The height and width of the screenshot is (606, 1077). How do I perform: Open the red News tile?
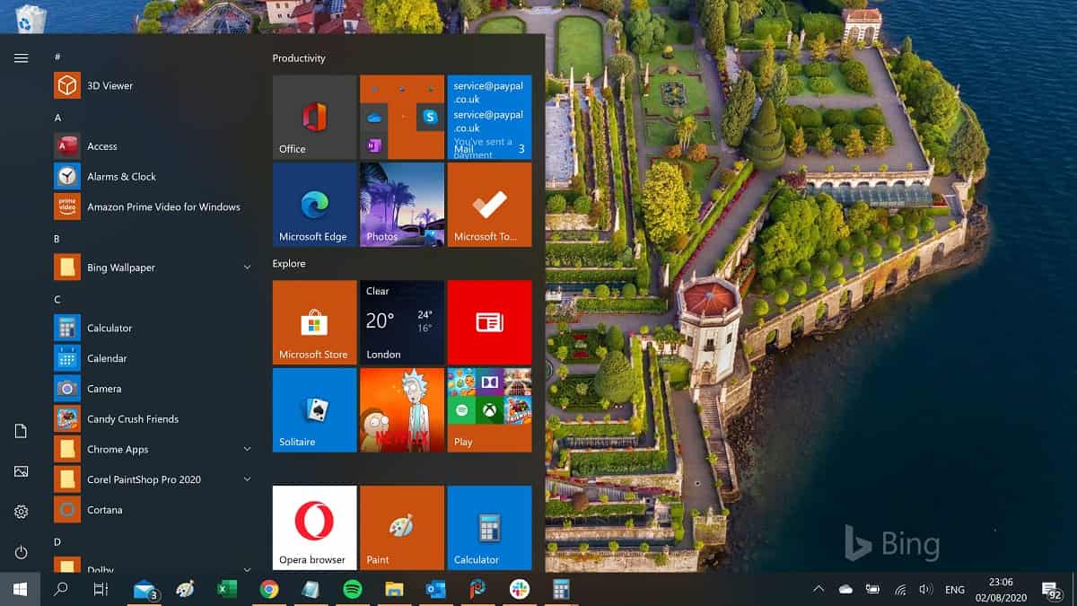pos(489,322)
